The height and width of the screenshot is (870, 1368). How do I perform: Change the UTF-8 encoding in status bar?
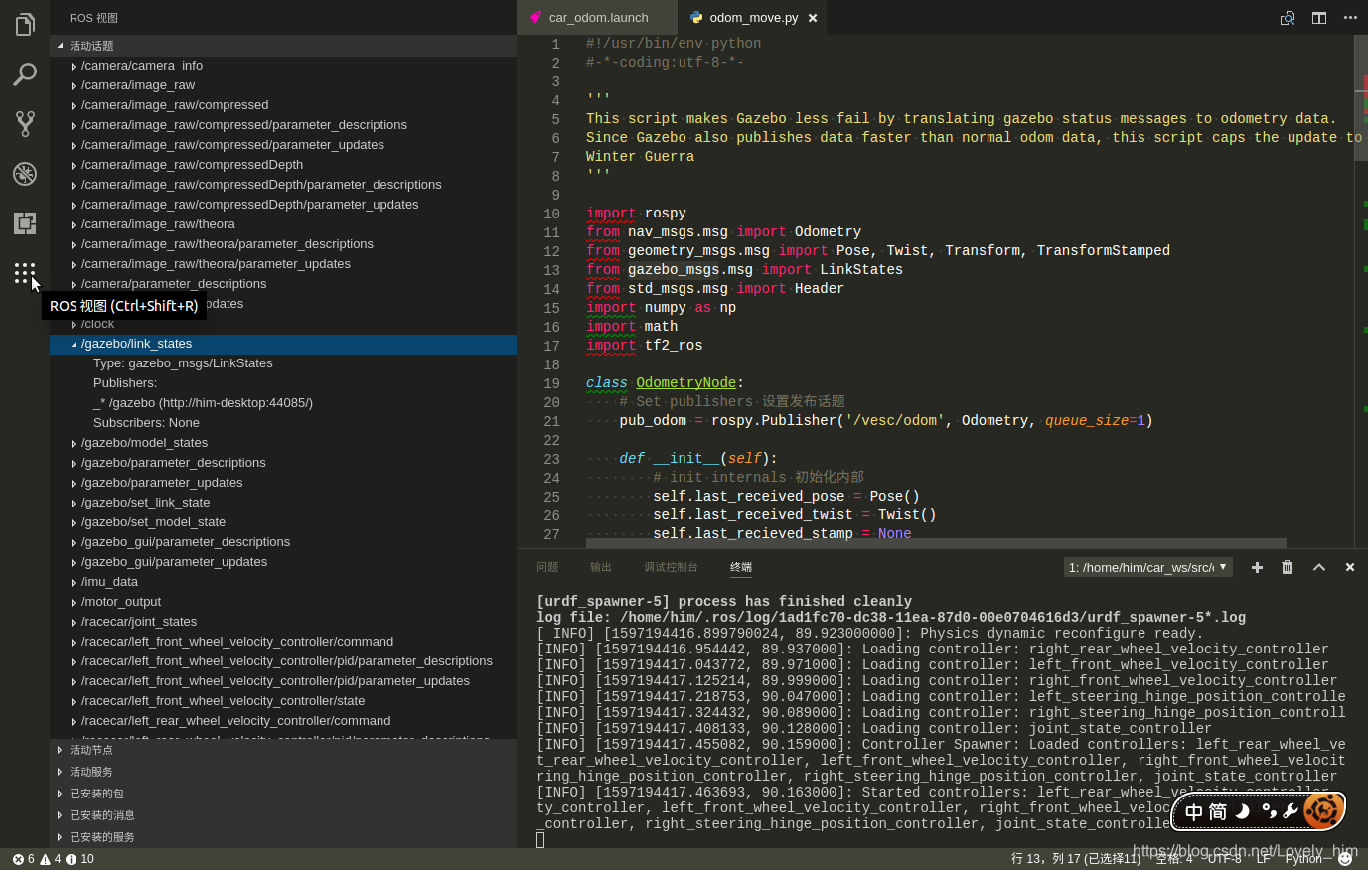point(1224,859)
